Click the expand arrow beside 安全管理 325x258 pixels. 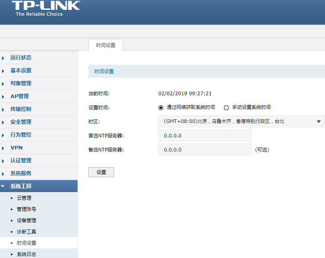pyautogui.click(x=4, y=122)
